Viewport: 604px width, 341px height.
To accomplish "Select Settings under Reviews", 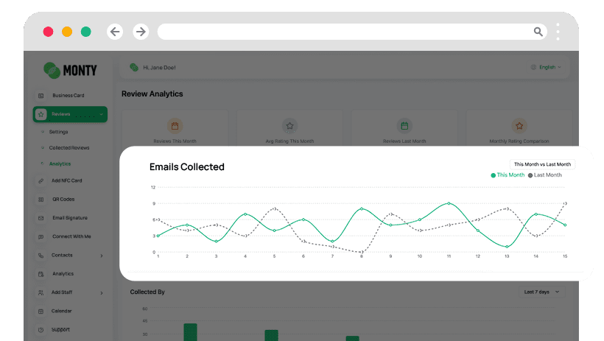I will (x=58, y=132).
